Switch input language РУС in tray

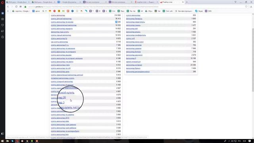click(239, 141)
